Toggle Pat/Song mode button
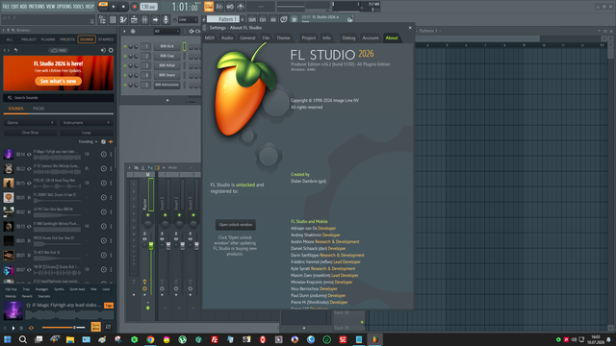Screen dimensions: 616x346 (103, 7)
